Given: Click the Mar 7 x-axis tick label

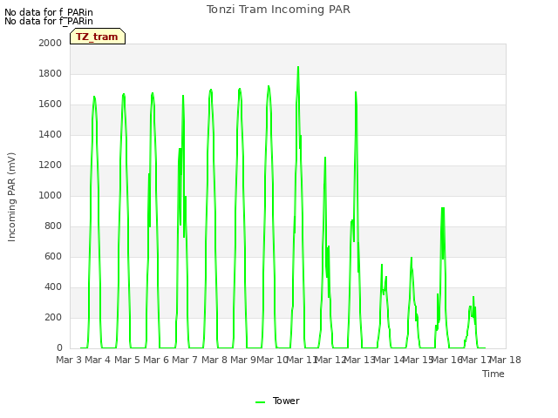Looking at the screenshot, I should pos(185,360).
